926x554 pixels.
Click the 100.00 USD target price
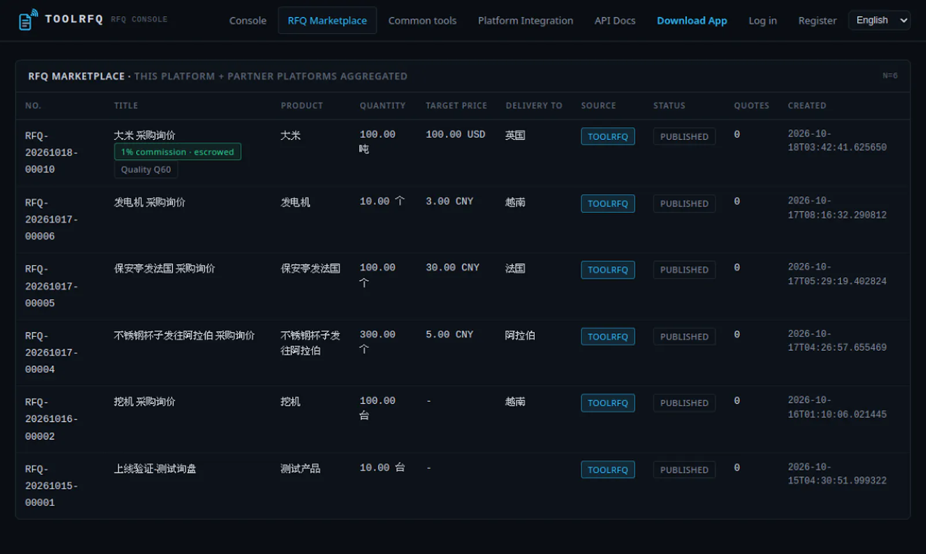[455, 134]
